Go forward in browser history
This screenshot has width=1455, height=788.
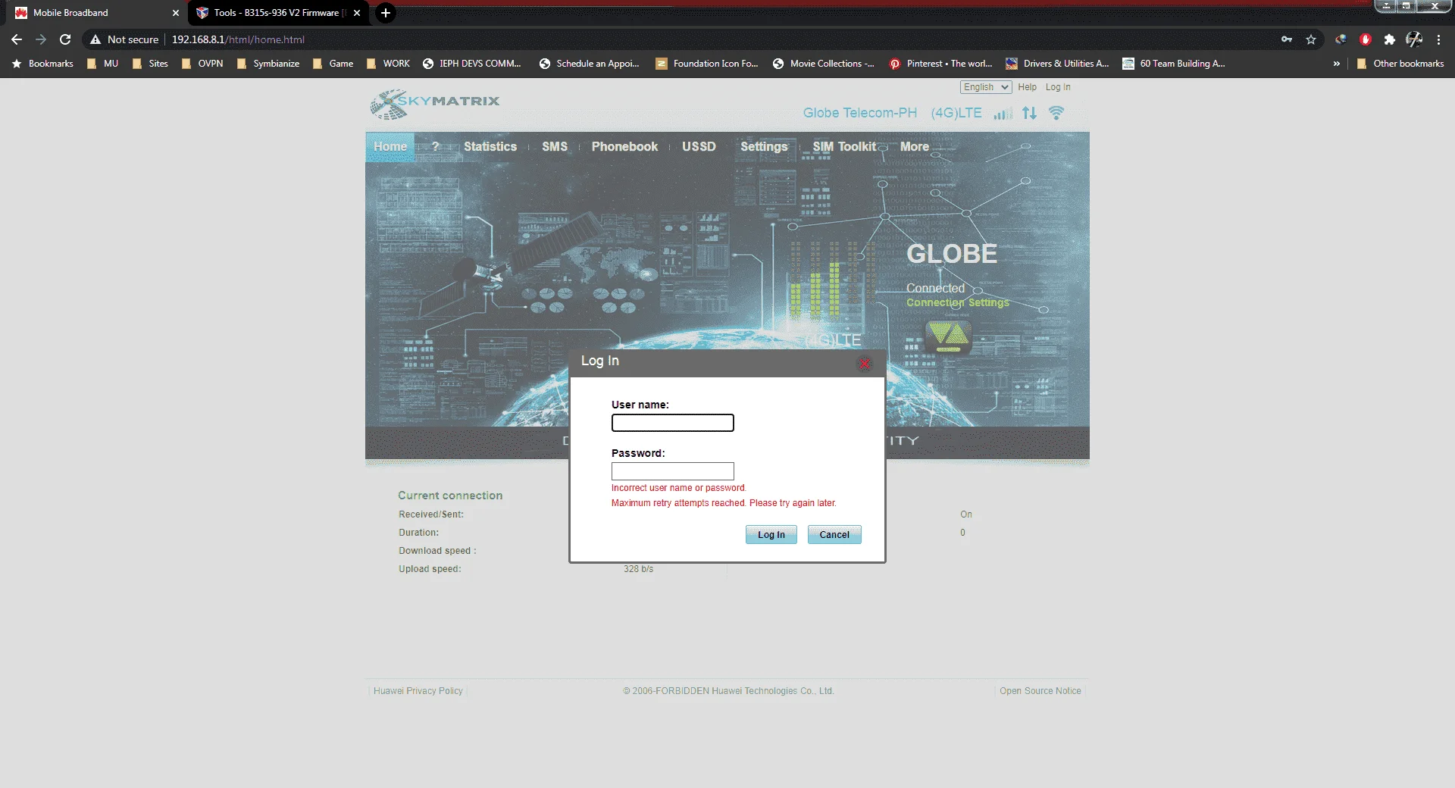41,39
